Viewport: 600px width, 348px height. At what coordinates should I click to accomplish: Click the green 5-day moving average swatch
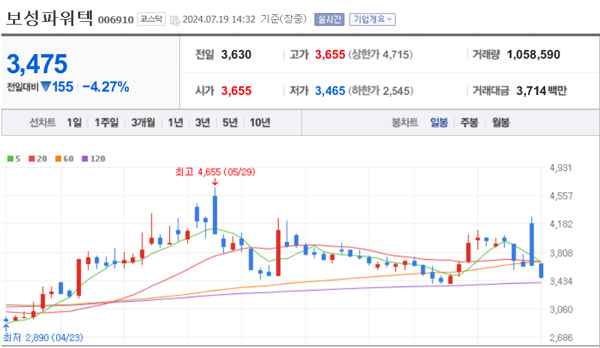click(10, 159)
